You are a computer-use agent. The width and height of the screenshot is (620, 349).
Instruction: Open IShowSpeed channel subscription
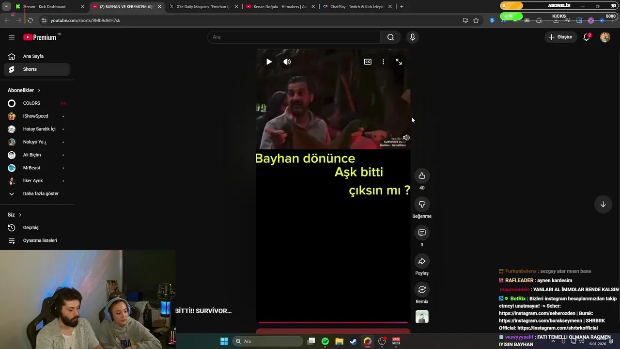(37, 116)
